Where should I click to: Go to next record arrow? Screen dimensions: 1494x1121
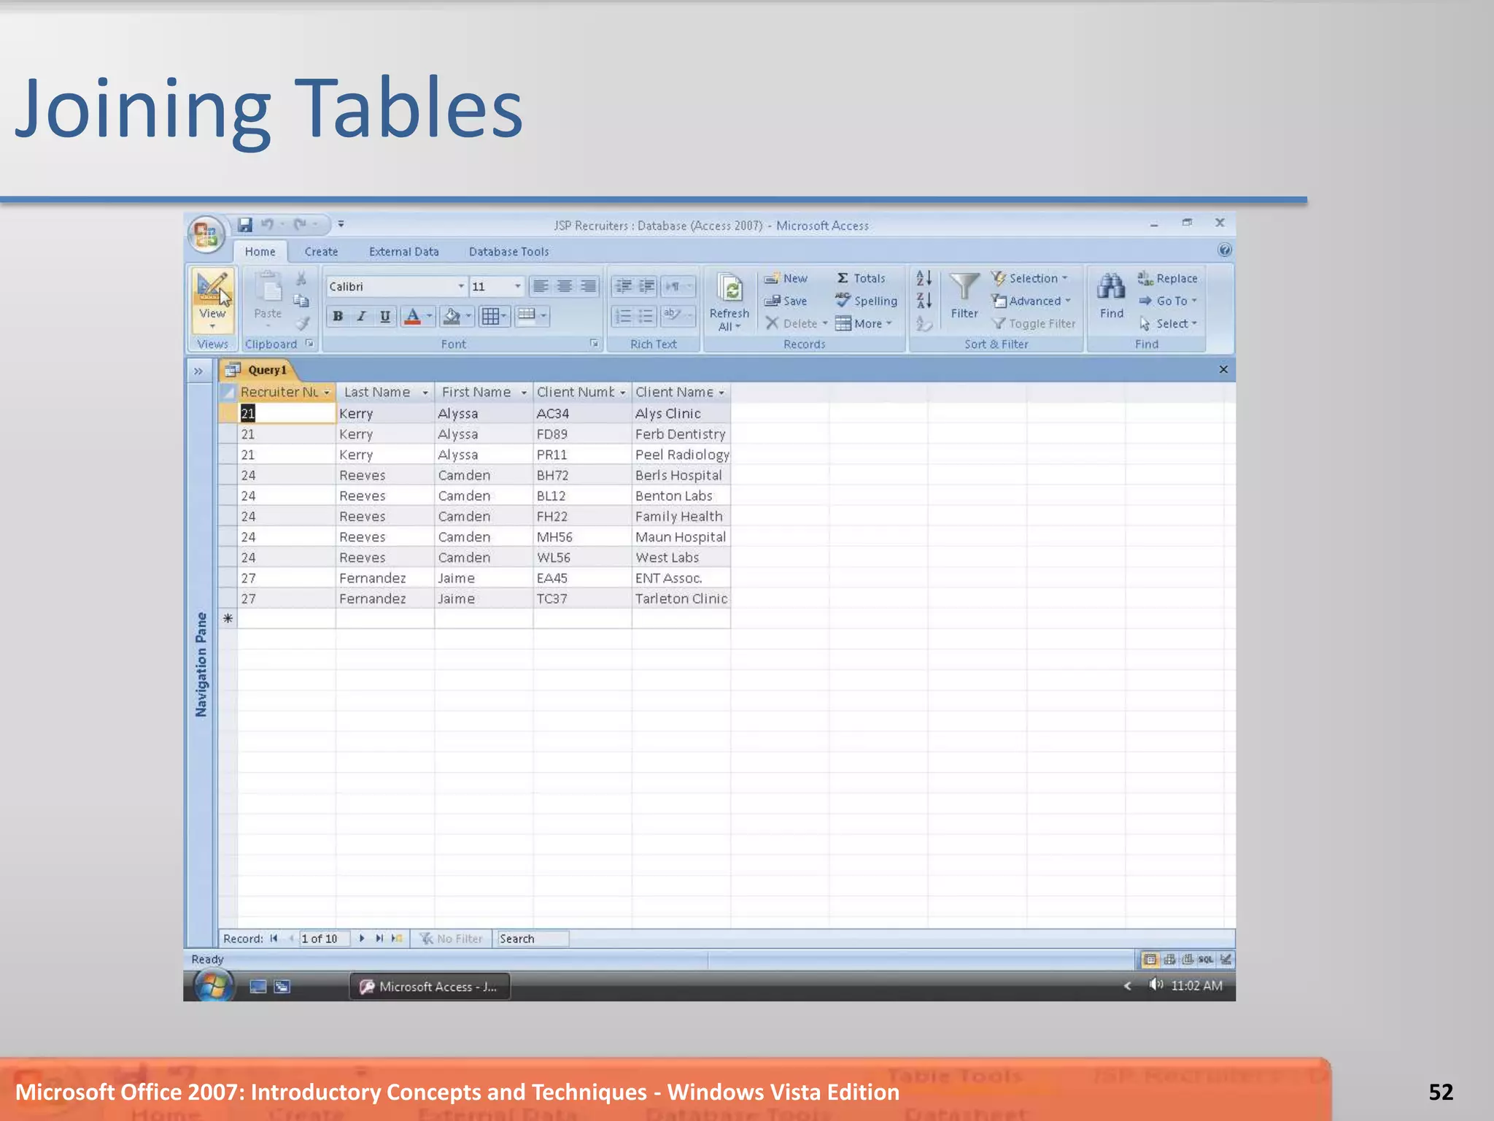point(362,939)
